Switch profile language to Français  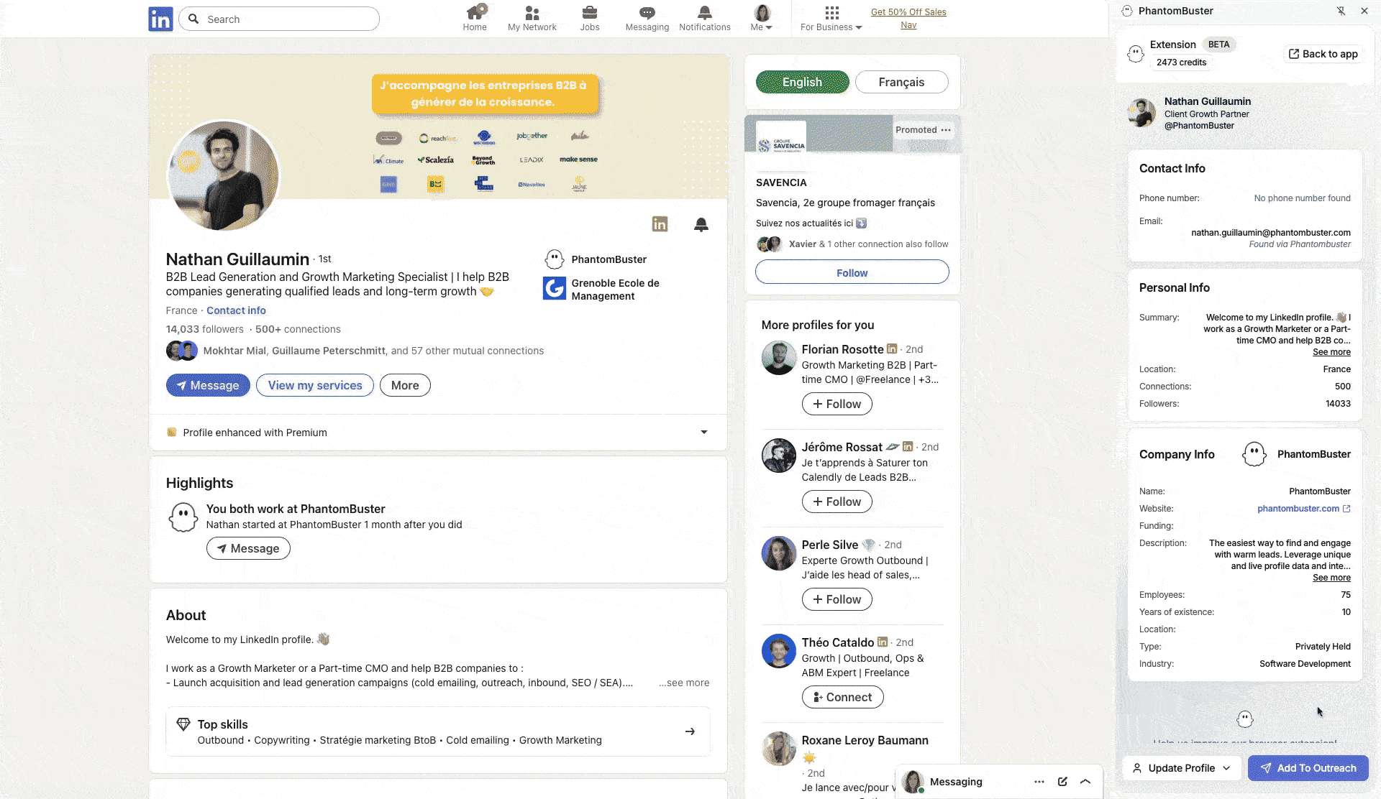coord(901,82)
